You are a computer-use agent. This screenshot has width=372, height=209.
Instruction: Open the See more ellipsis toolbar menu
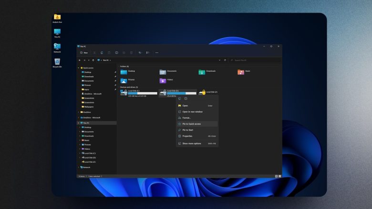[157, 52]
